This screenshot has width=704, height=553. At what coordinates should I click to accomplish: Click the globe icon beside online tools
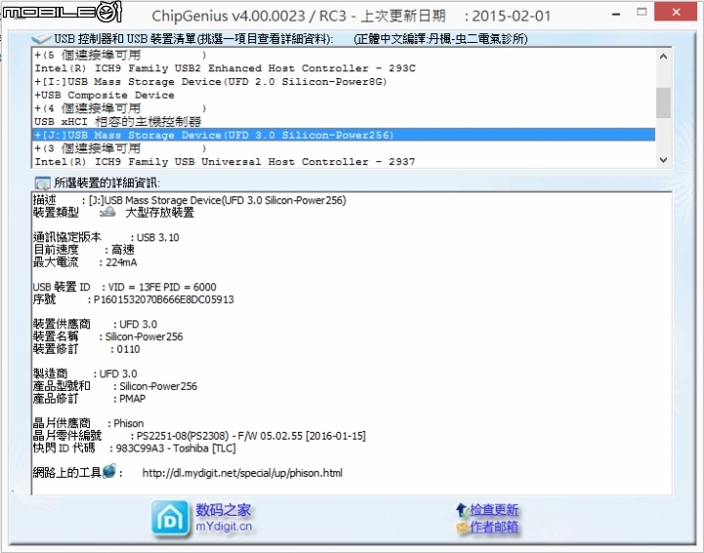pos(110,471)
